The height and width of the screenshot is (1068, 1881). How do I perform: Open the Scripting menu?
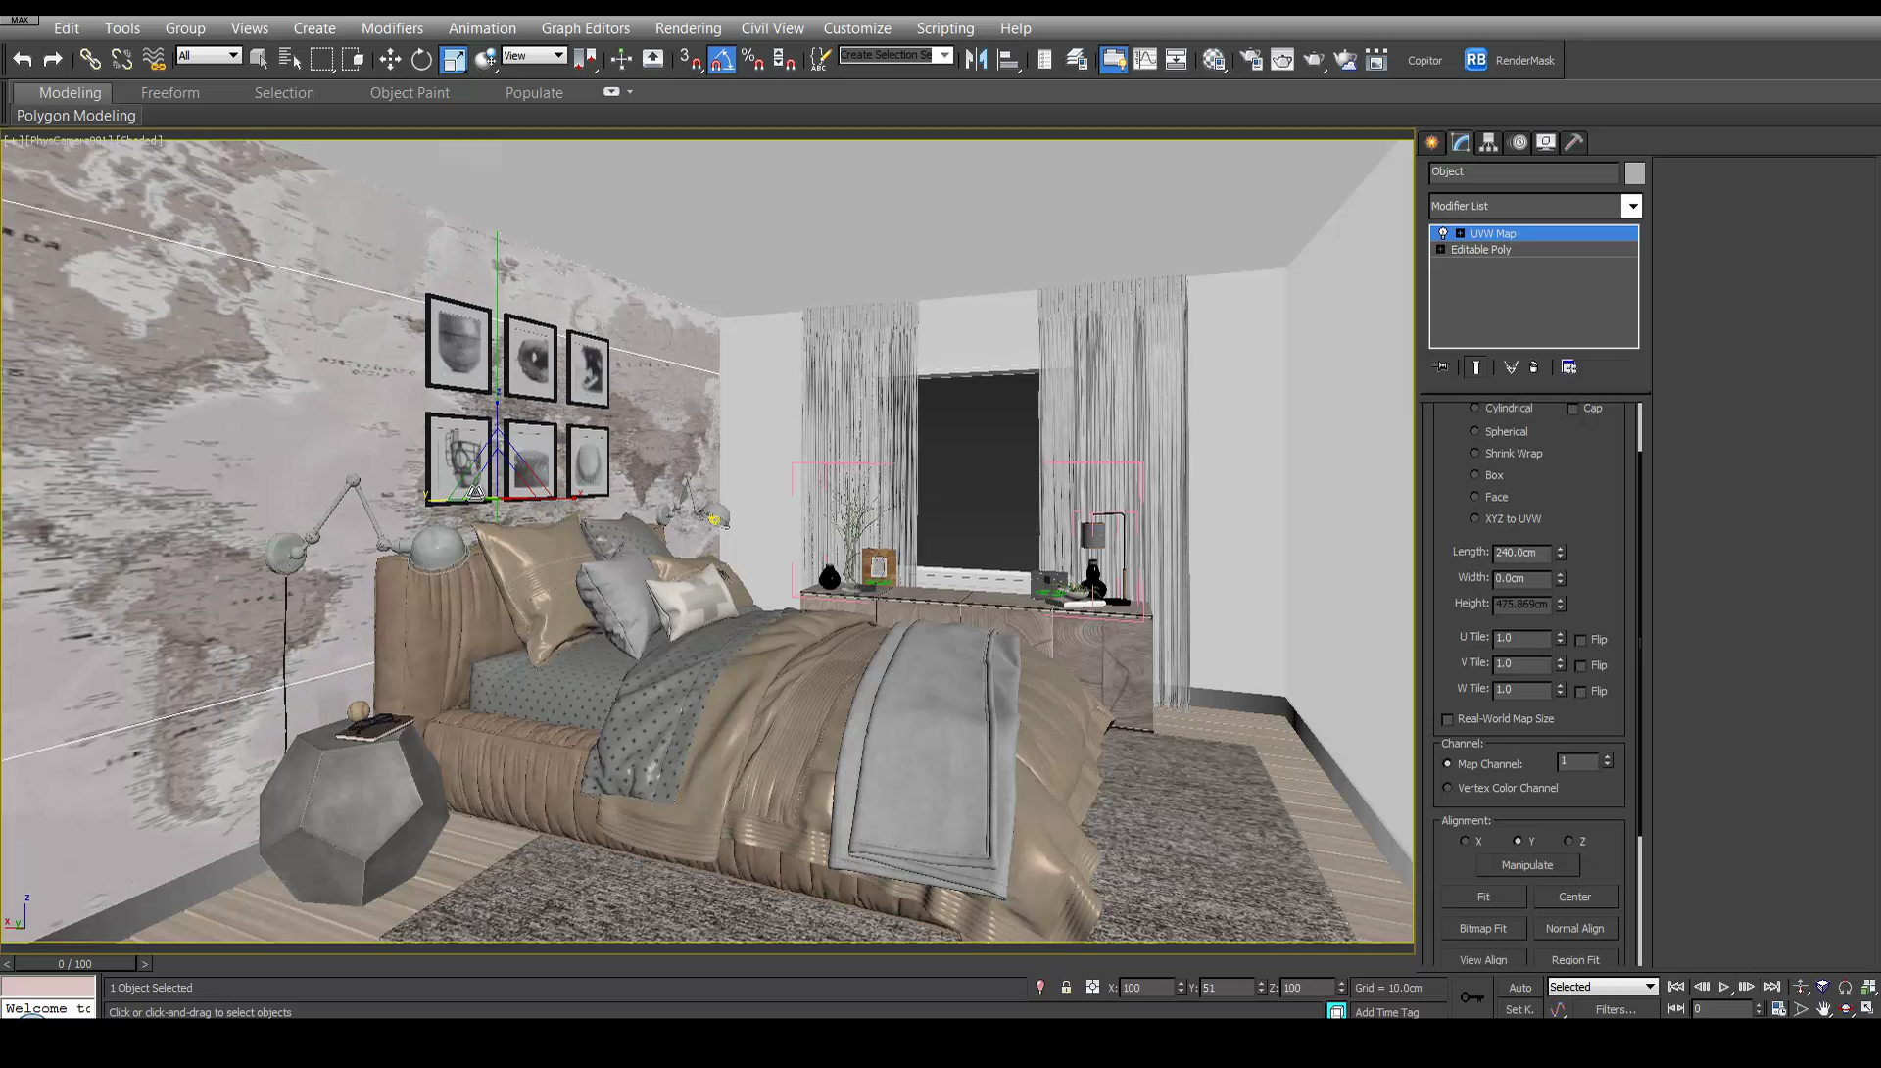(944, 28)
